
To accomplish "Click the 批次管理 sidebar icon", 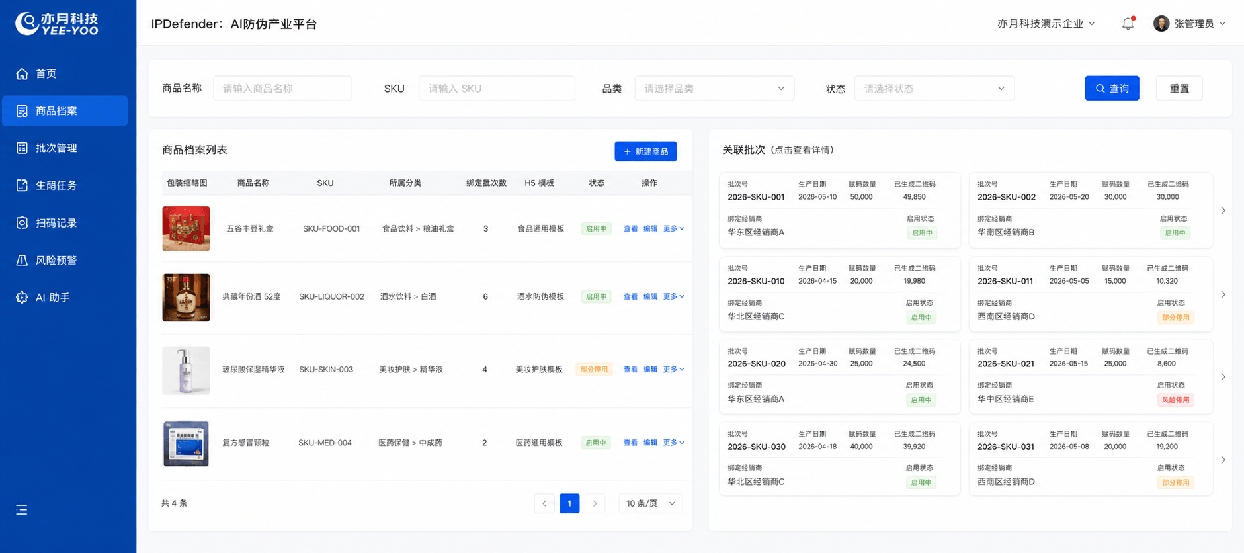I will [22, 148].
